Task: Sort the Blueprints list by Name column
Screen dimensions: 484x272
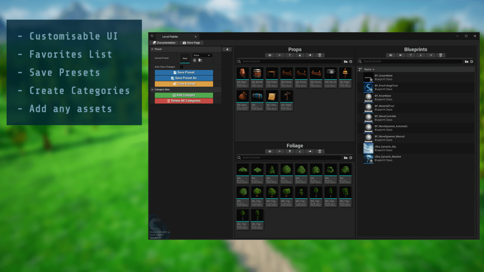Action: click(369, 69)
